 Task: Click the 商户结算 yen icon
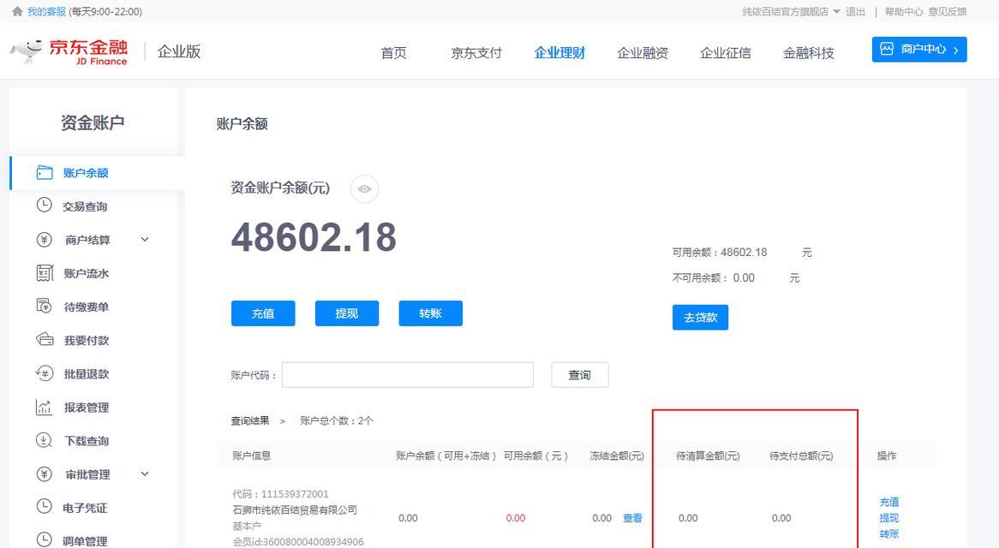tap(44, 239)
